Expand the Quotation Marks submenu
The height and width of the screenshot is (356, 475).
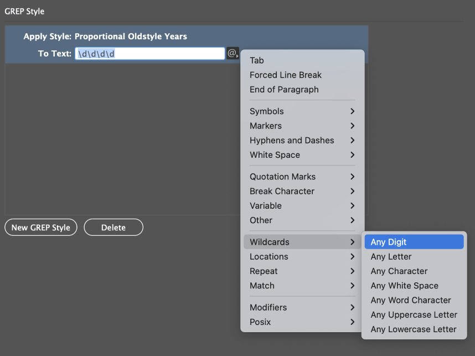(302, 177)
